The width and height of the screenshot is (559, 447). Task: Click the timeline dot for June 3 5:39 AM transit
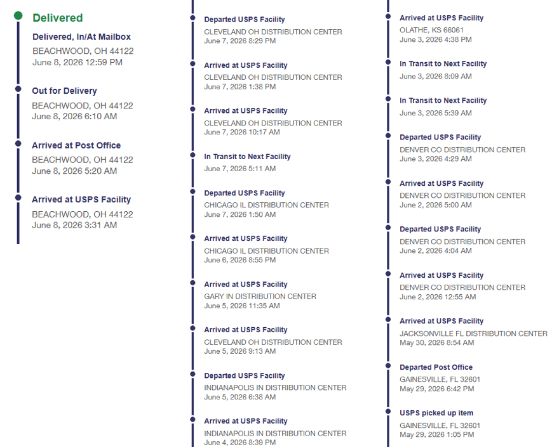click(388, 98)
